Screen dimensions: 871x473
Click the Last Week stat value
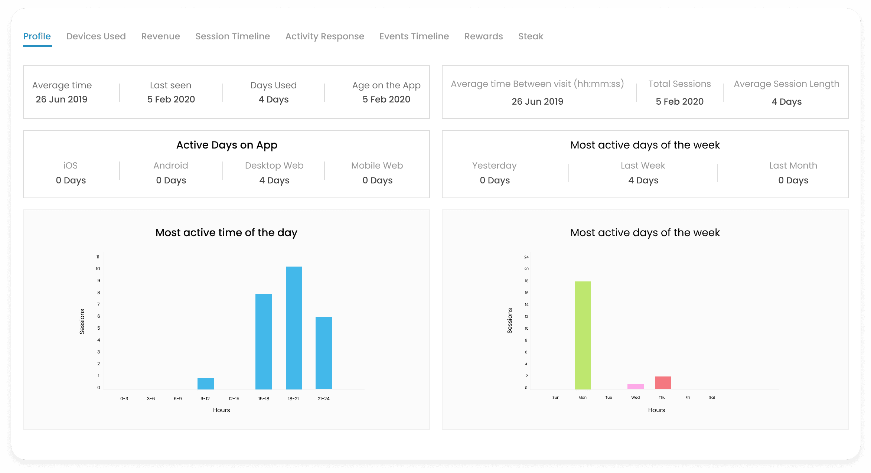tap(643, 180)
